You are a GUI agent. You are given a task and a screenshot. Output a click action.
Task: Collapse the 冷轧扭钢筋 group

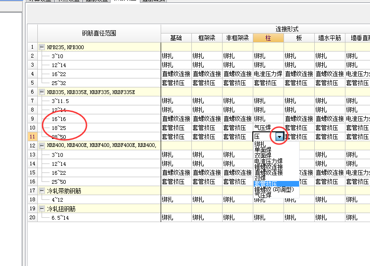pos(42,209)
